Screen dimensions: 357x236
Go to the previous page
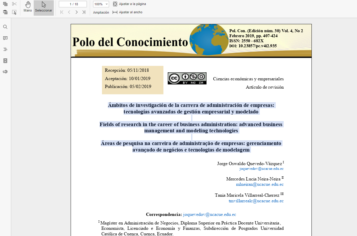point(69,12)
